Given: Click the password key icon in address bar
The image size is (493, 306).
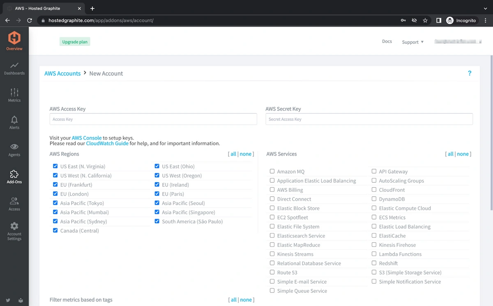Looking at the screenshot, I should [403, 20].
